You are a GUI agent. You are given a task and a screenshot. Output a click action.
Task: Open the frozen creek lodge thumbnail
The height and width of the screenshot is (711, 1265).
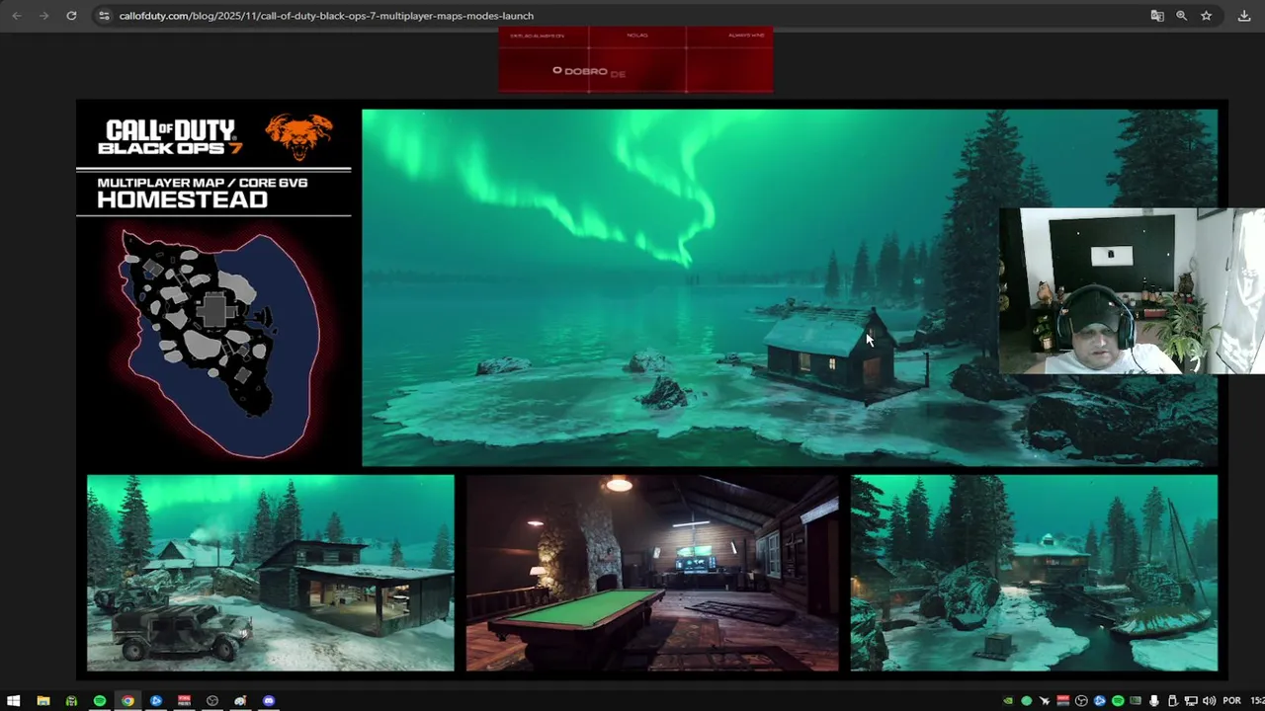[1035, 573]
